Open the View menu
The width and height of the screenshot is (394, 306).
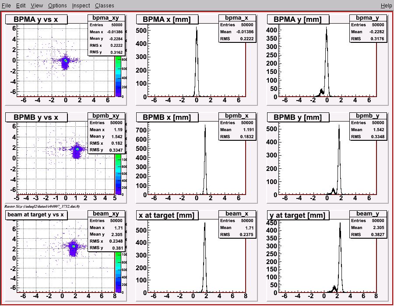pyautogui.click(x=37, y=5)
